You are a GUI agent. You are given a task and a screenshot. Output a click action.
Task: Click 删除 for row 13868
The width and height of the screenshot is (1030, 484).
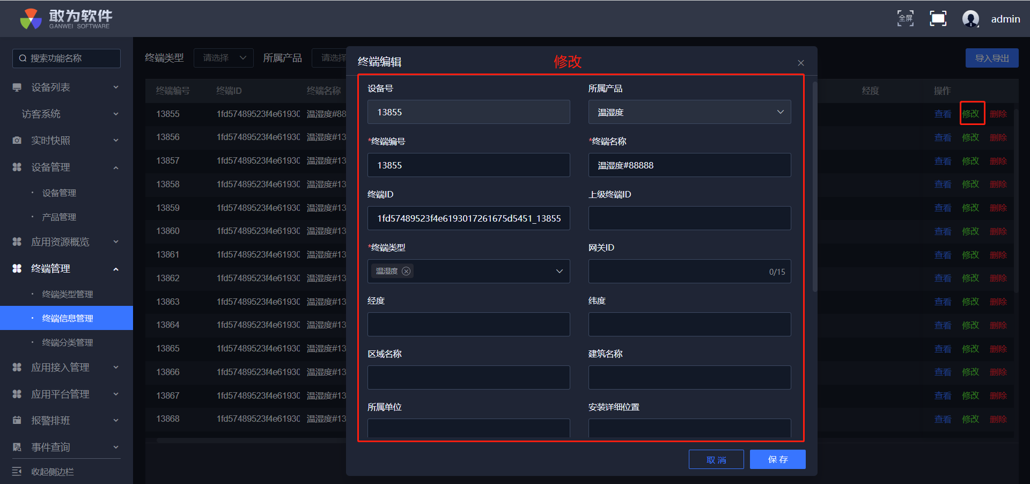(998, 419)
